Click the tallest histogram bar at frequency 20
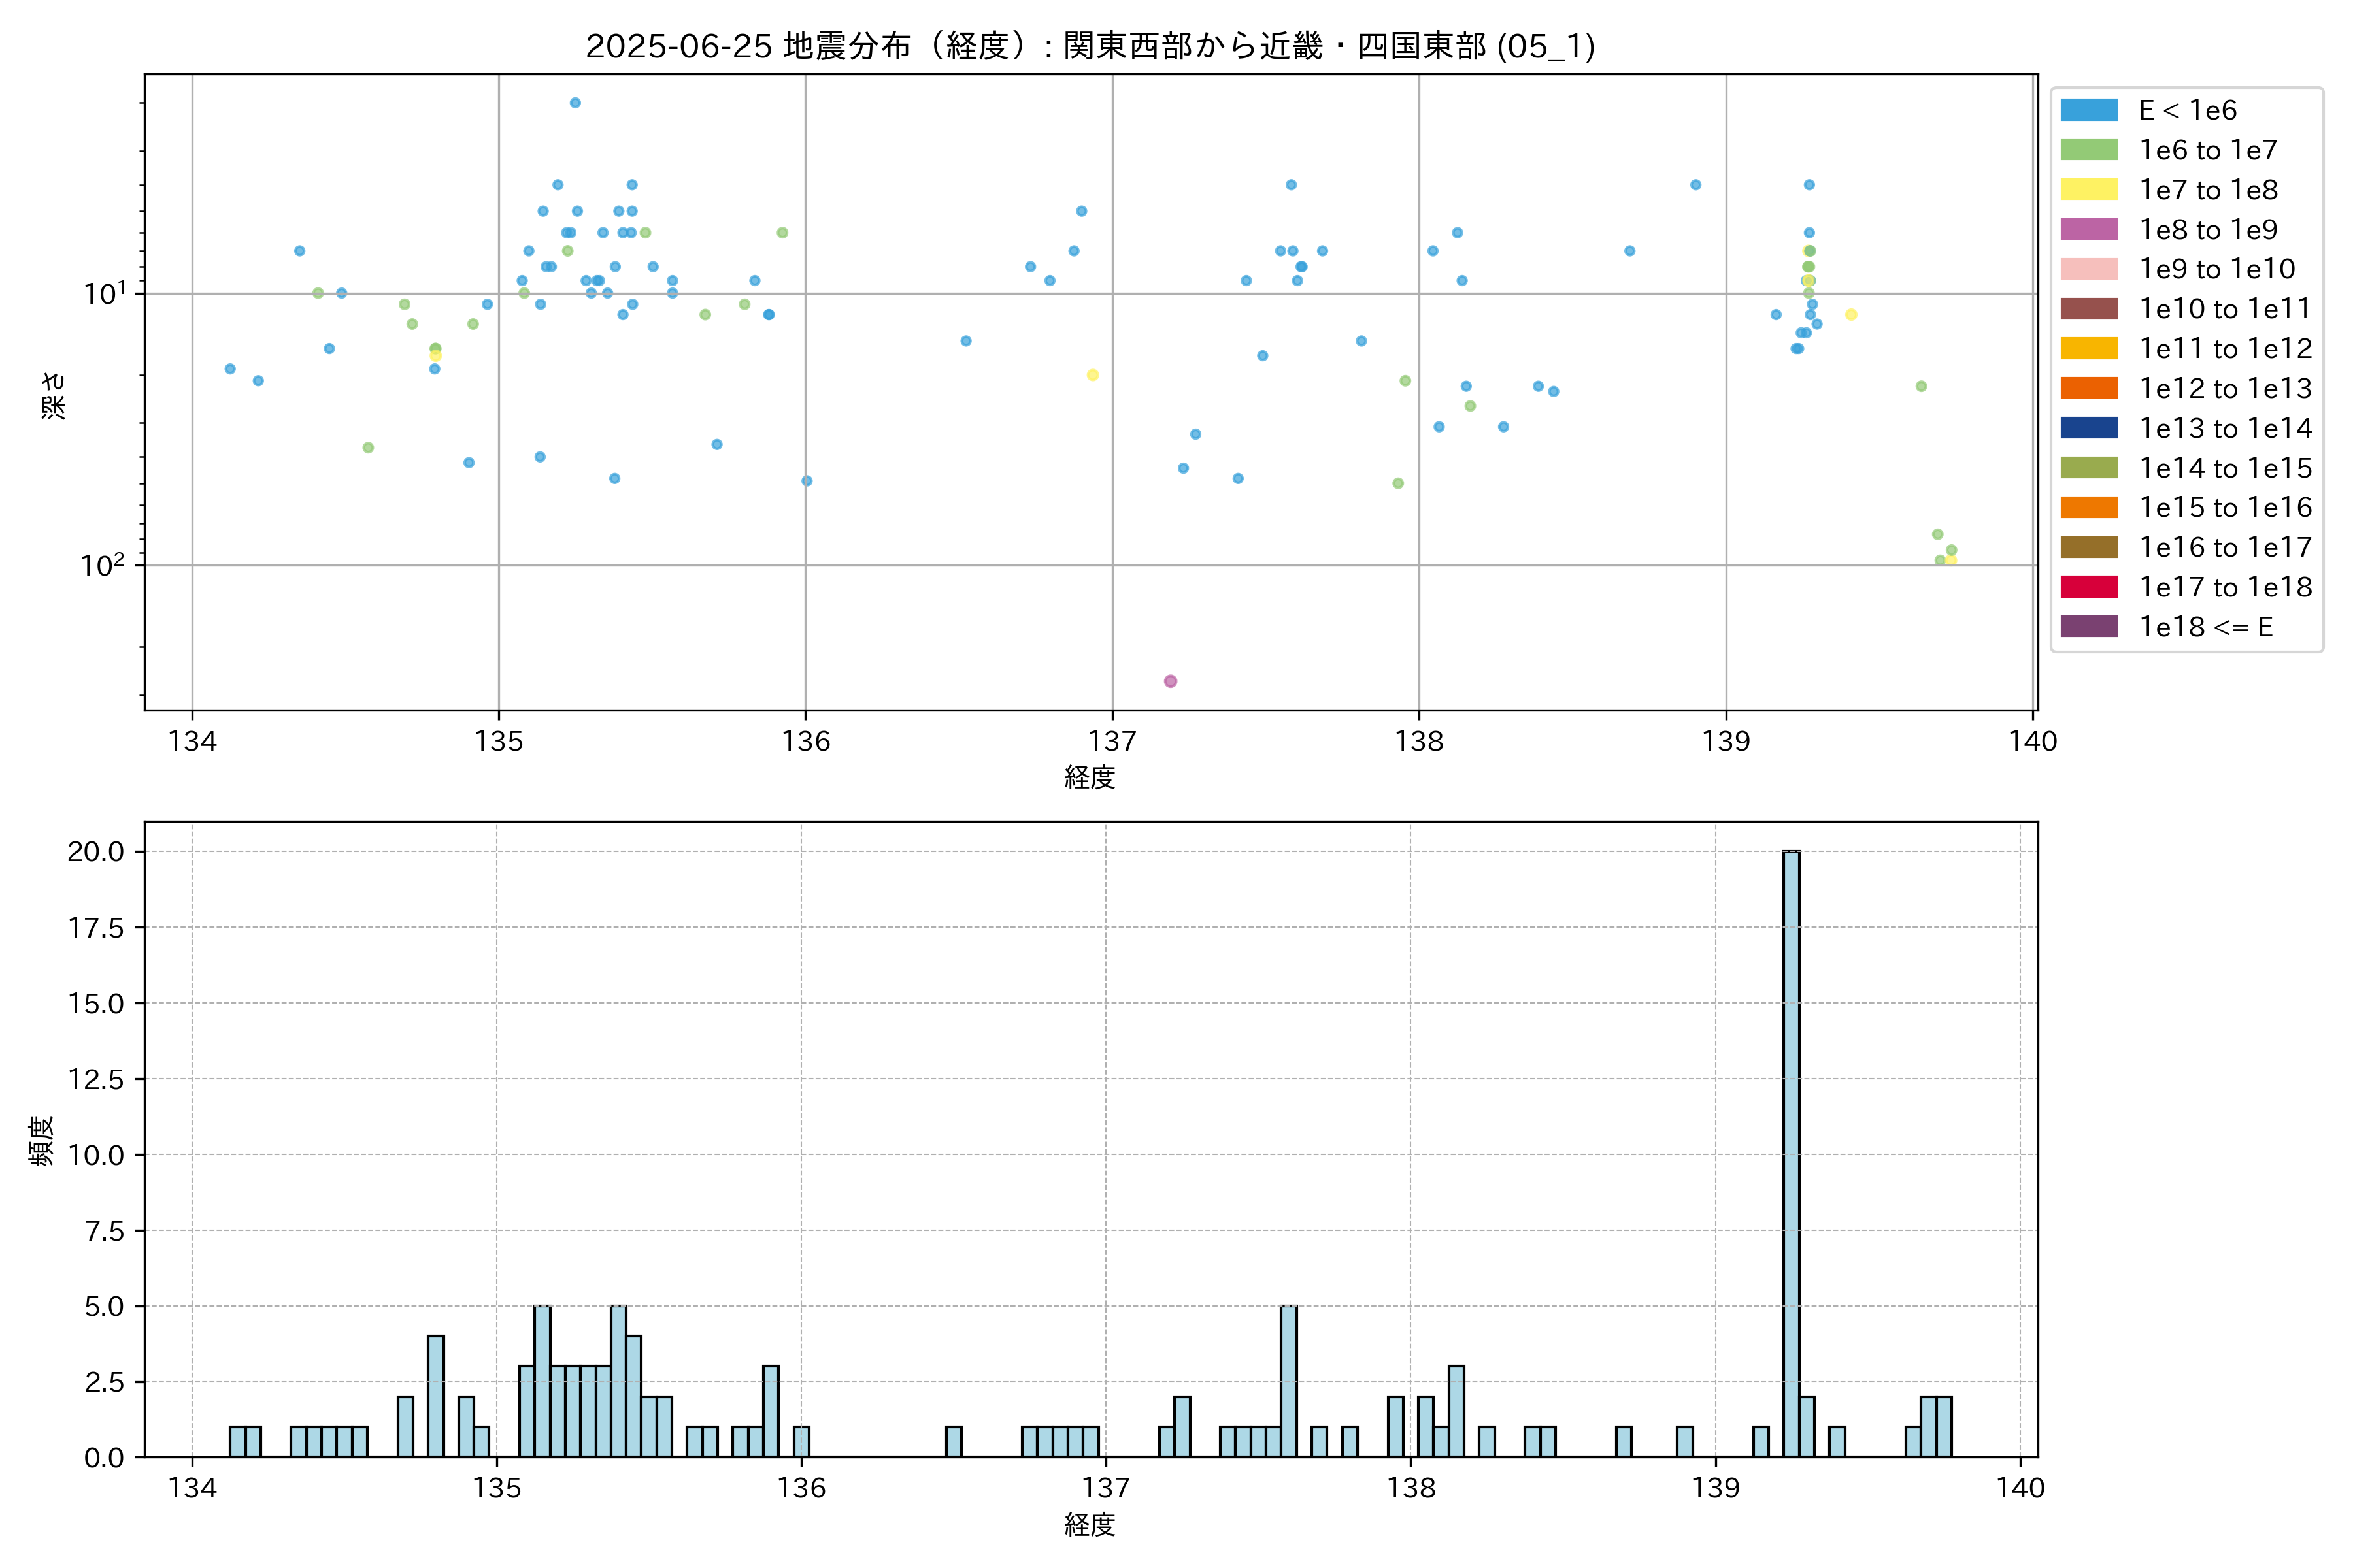Viewport: 2353px width, 1568px height. (x=1791, y=1150)
